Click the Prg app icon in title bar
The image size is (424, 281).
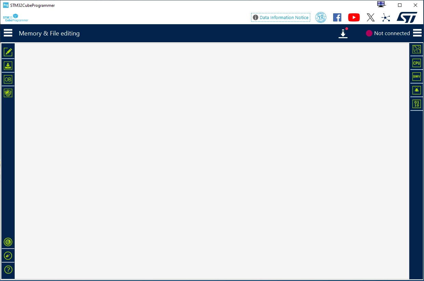[5, 5]
